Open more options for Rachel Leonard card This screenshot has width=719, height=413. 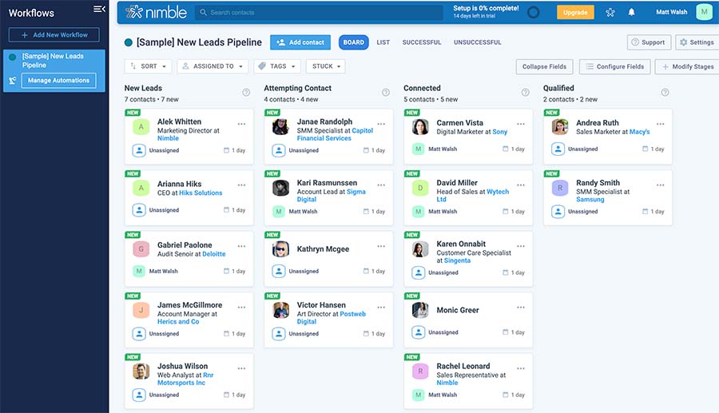click(521, 368)
